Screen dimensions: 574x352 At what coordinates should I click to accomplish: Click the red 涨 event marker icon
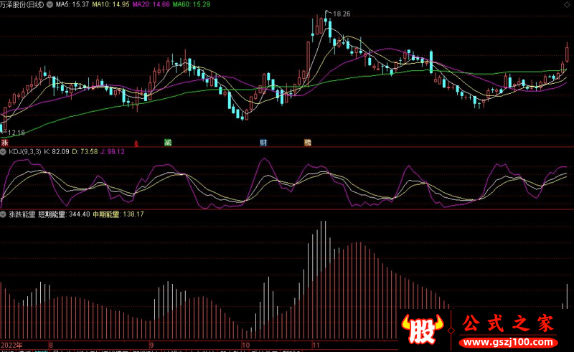pos(4,143)
